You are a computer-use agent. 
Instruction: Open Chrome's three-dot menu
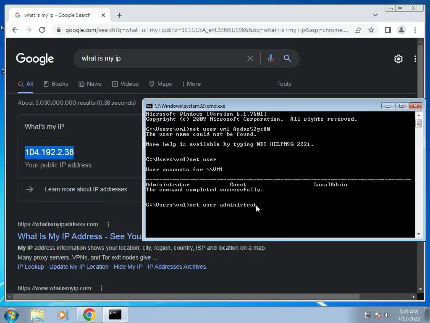tap(415, 30)
